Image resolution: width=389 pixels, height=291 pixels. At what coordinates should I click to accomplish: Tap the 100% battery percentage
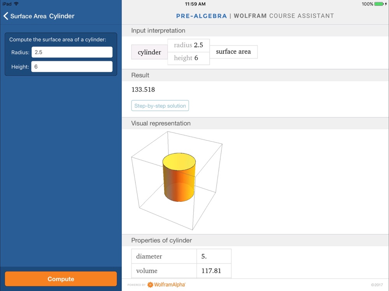click(368, 4)
